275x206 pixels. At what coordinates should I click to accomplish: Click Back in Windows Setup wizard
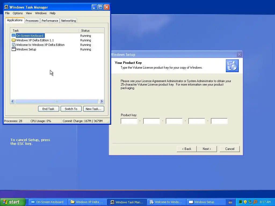coord(187,149)
